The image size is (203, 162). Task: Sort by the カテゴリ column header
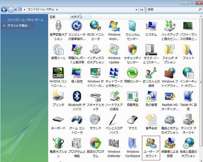coord(76,17)
